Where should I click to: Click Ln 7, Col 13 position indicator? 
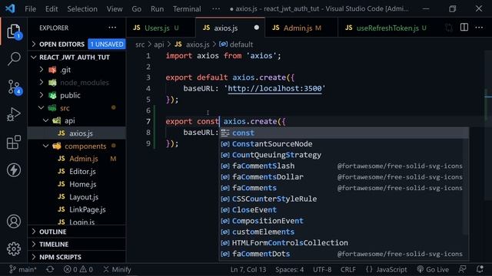click(248, 269)
